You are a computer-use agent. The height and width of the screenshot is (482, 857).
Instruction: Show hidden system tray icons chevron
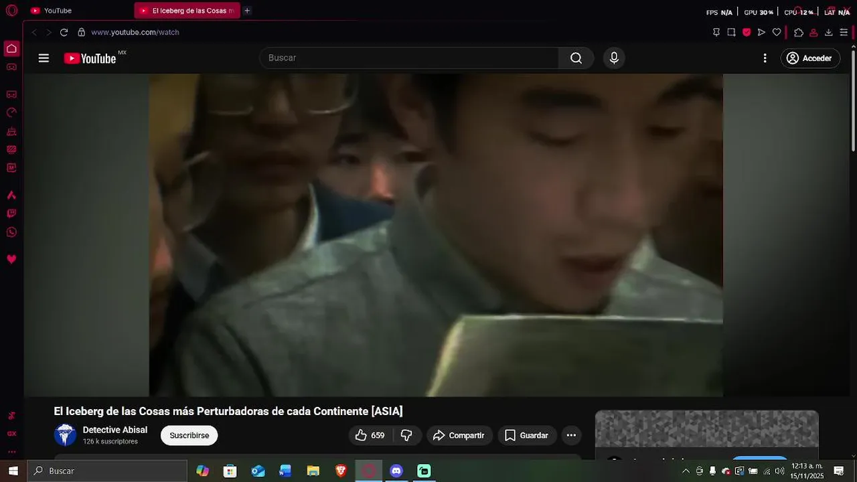pyautogui.click(x=686, y=471)
